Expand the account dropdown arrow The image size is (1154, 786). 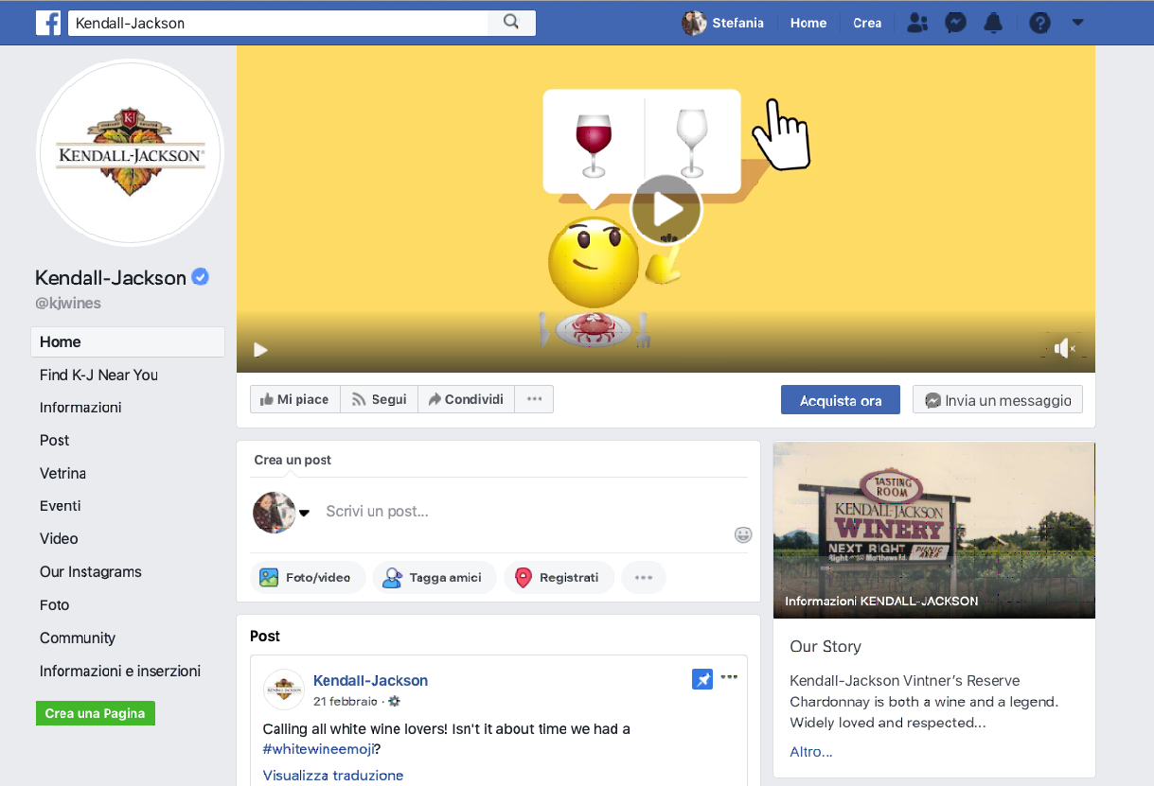[1077, 23]
